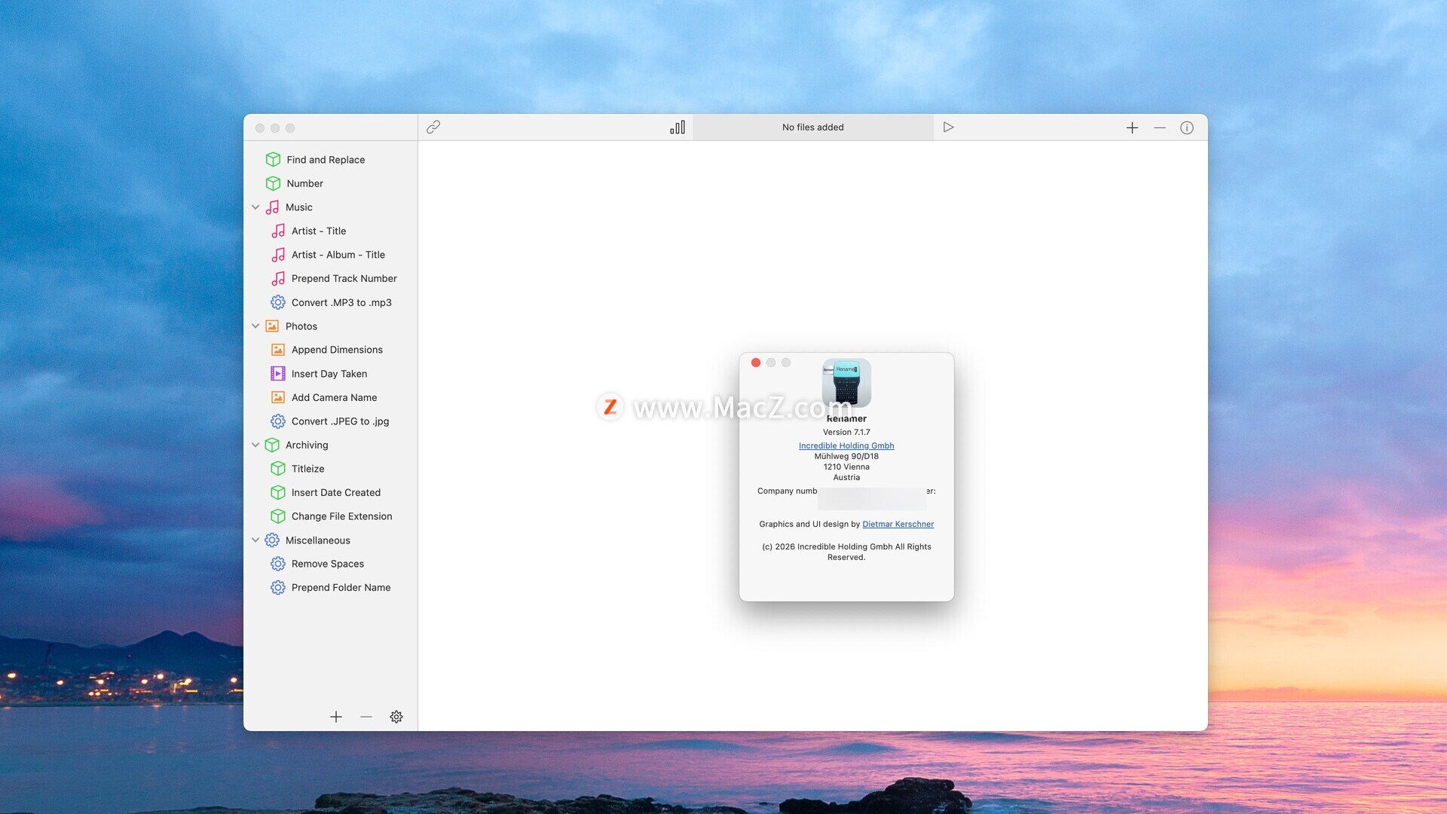Click the sidebar minus remove button
Image resolution: width=1447 pixels, height=814 pixels.
[x=366, y=717]
